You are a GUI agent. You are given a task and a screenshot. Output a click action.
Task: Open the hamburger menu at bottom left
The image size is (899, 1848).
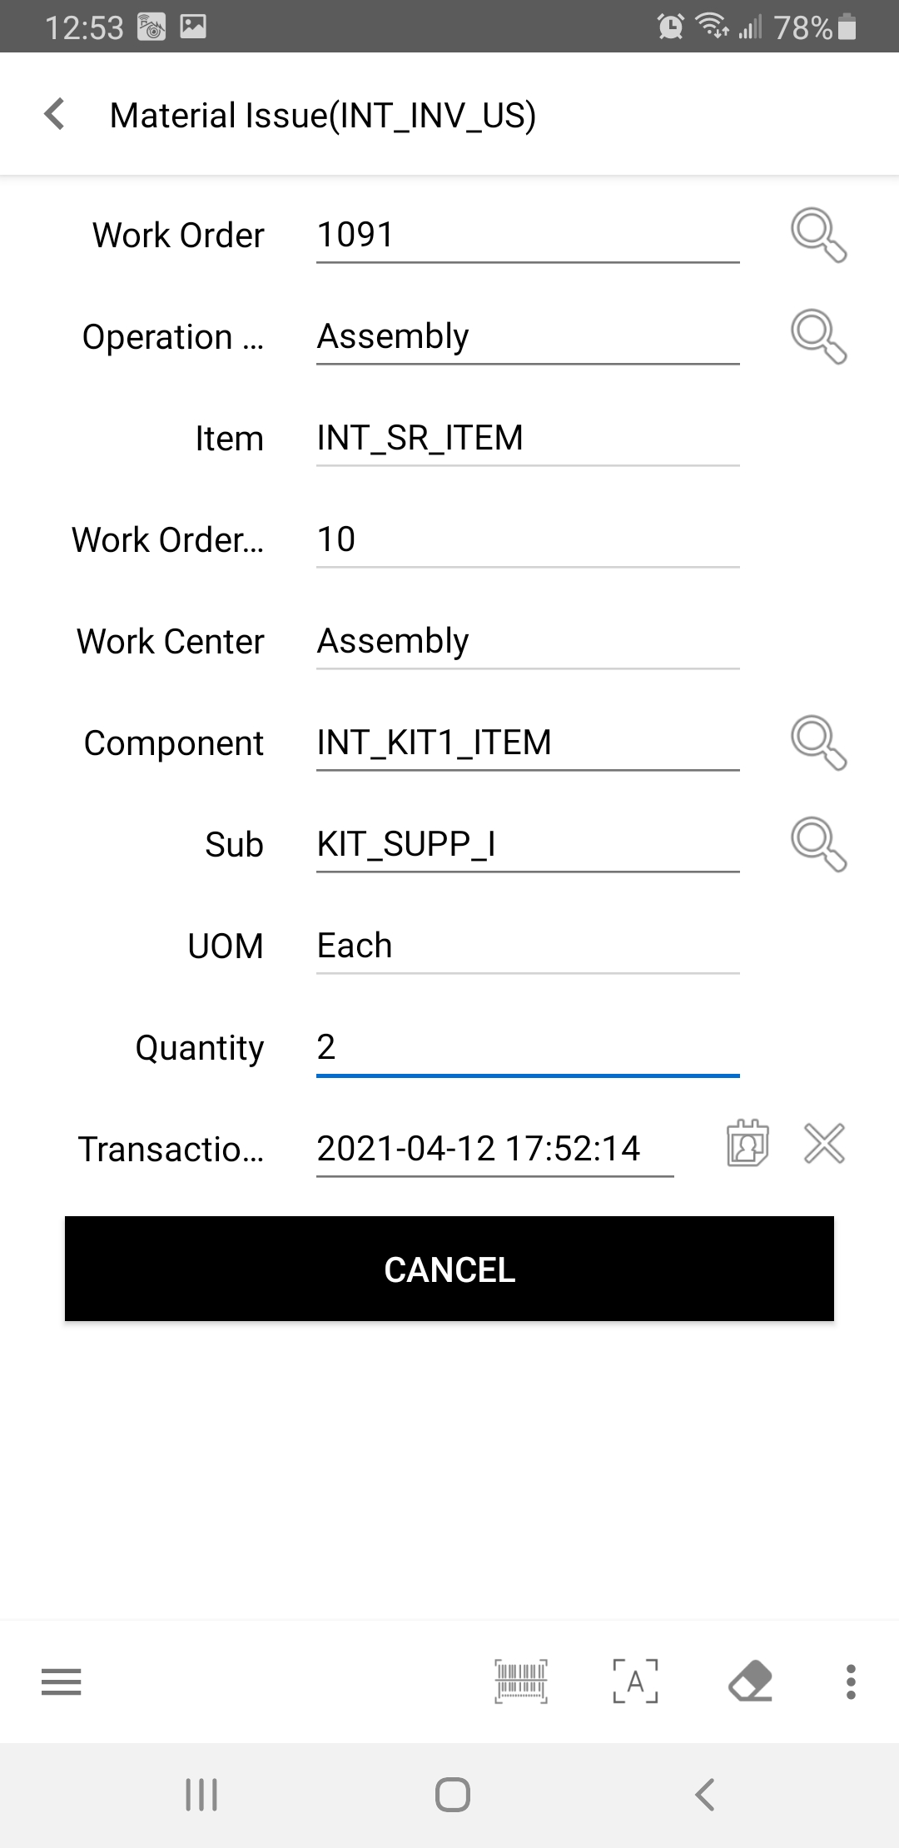tap(62, 1682)
